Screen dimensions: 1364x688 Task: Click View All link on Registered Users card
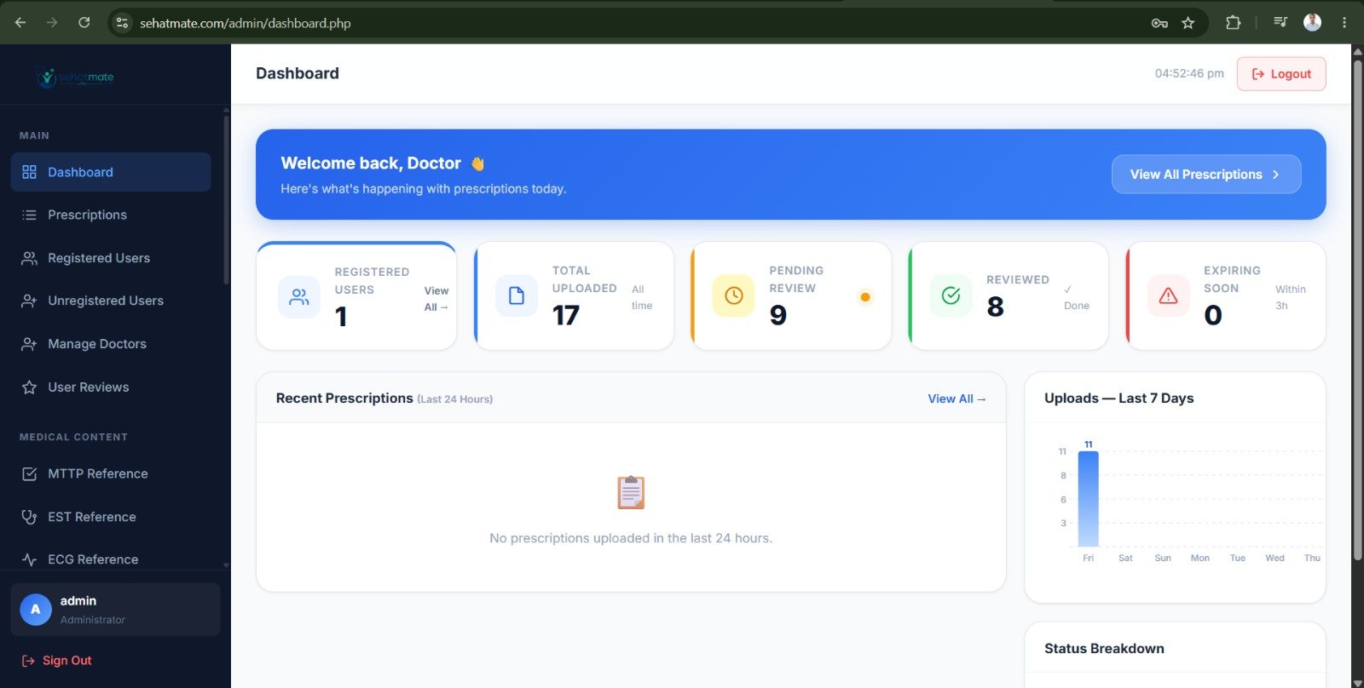[436, 299]
